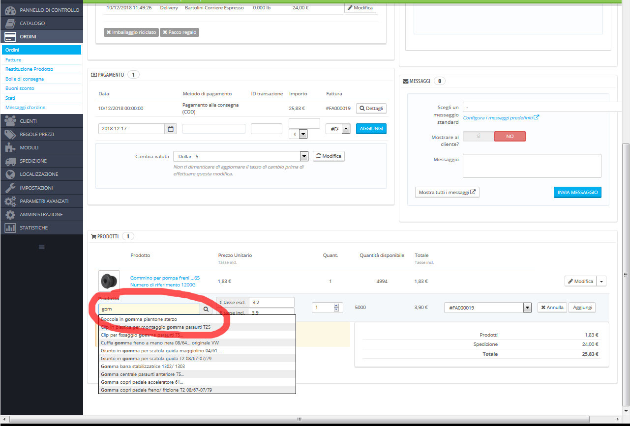Viewport: 630px width, 426px height.
Task: Click Mostra tutti i messaggi
Action: (447, 193)
